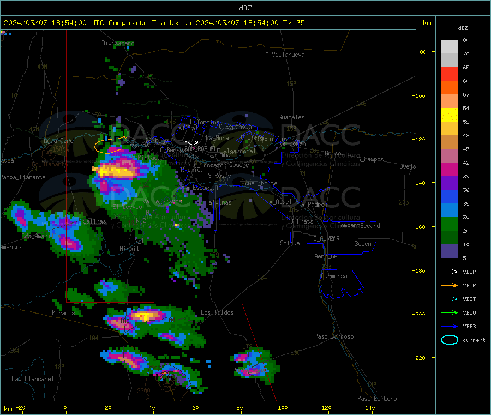Image resolution: width=491 pixels, height=415 pixels.
Task: Click the Carmensa map label
Action: click(334, 276)
